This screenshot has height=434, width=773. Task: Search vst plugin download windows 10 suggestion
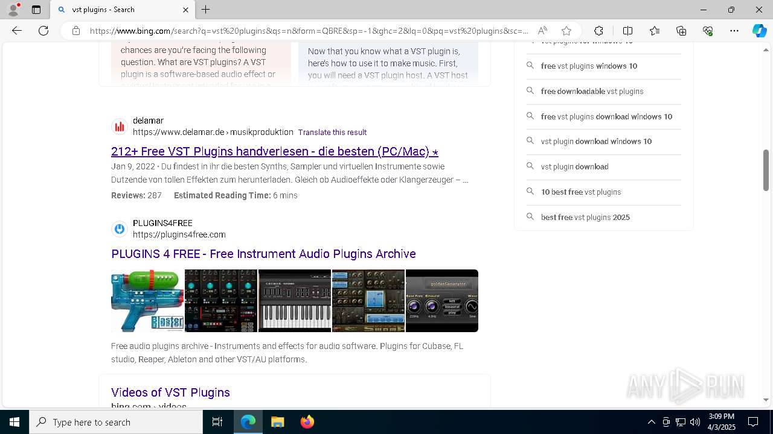604,142
